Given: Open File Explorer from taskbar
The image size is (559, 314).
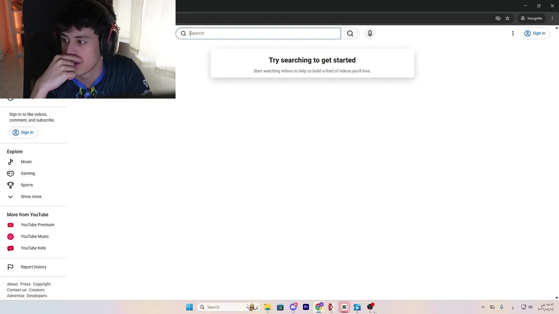Looking at the screenshot, I should pyautogui.click(x=267, y=307).
